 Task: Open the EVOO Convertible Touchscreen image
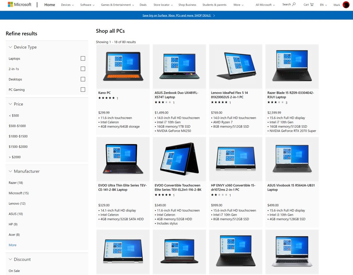point(179,159)
